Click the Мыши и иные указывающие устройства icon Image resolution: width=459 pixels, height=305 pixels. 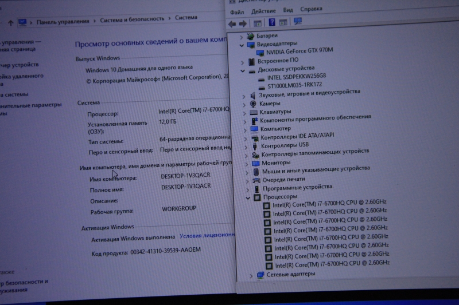256,172
